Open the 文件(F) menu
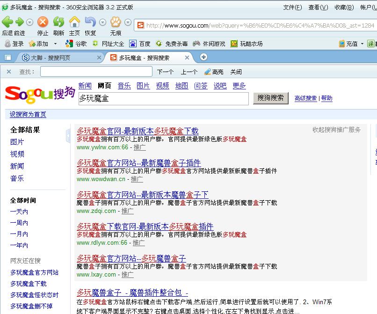This screenshot has width=377, height=314. [x=292, y=7]
